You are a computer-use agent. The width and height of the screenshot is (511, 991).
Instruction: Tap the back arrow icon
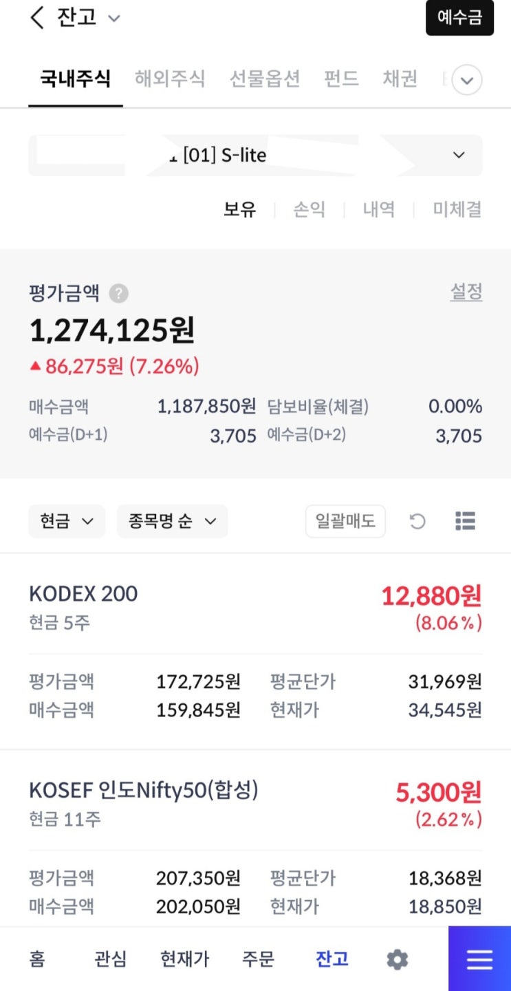[x=37, y=18]
